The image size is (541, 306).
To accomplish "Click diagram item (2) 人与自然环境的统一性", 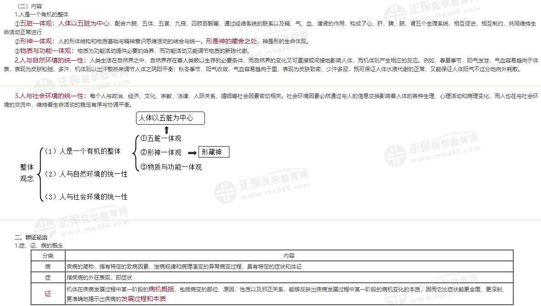I will (86, 174).
